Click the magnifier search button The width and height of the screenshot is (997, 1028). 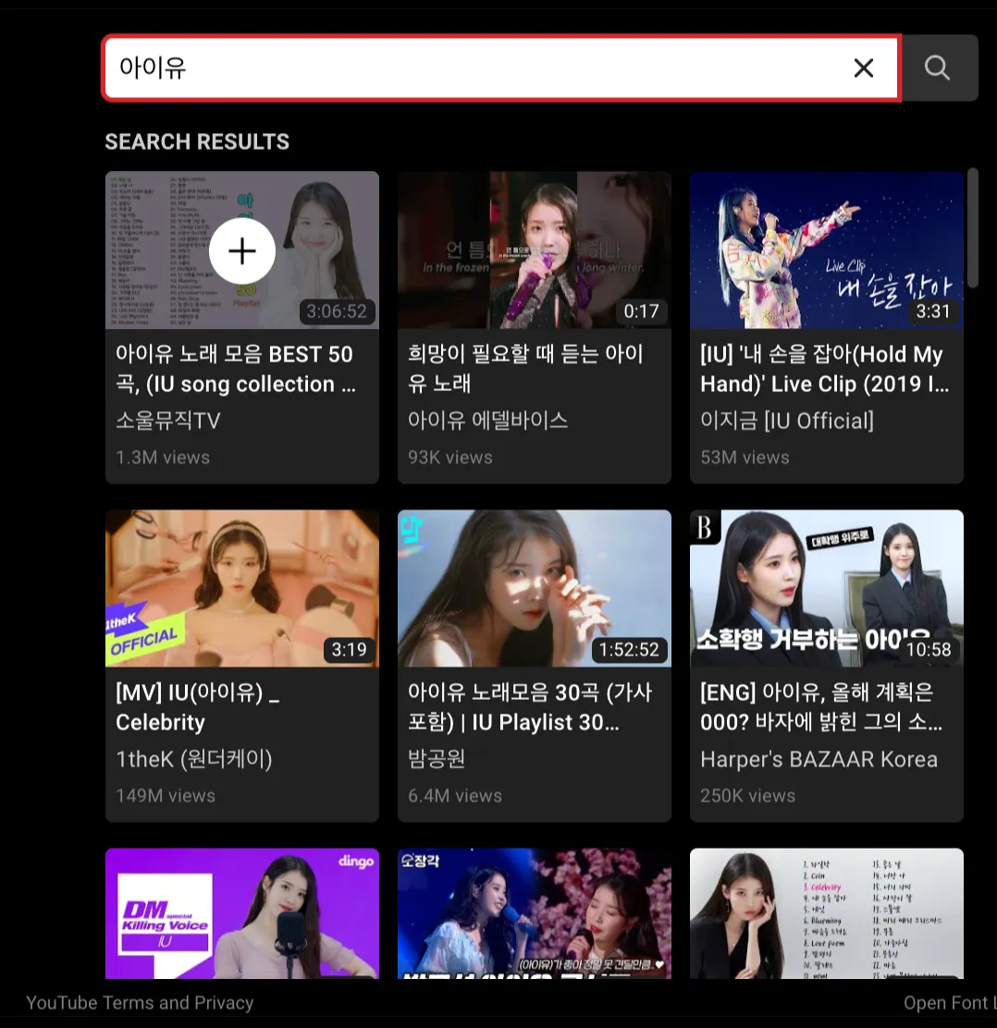[x=938, y=67]
